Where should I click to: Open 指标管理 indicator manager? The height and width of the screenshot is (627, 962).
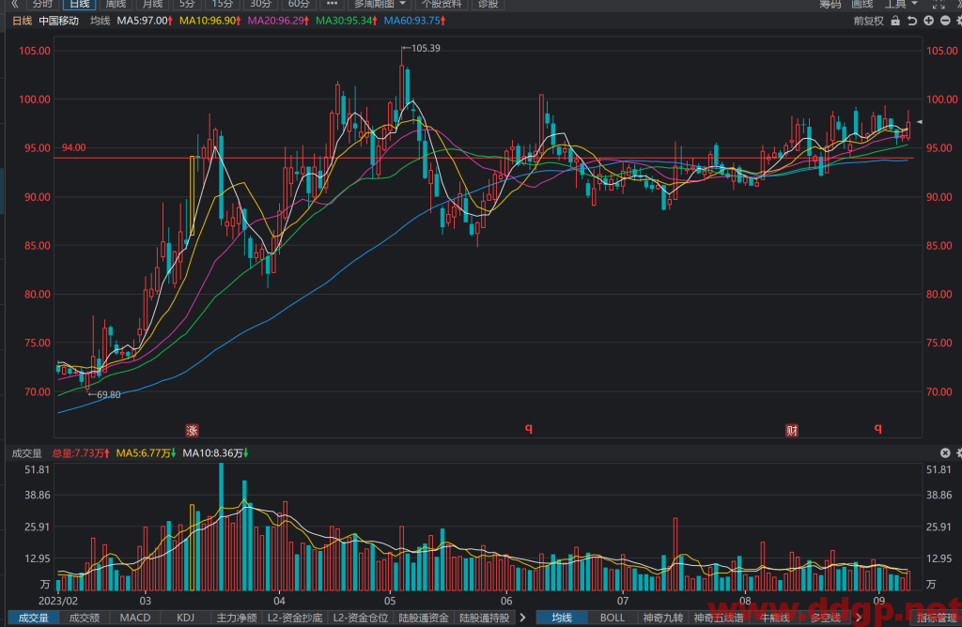936,618
